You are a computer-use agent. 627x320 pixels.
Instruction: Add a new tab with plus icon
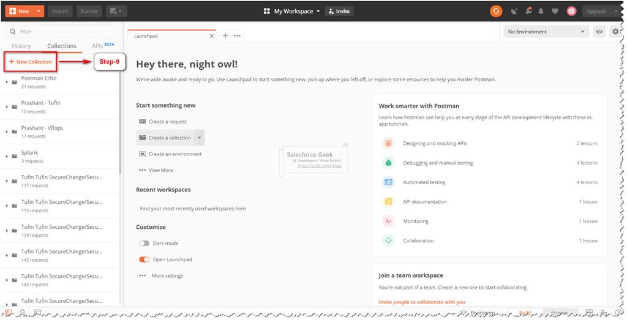point(225,35)
